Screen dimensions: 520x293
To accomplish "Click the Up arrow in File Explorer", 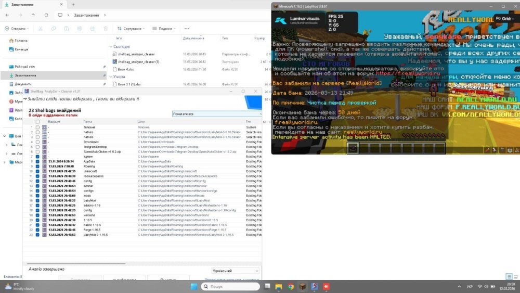I will pyautogui.click(x=33, y=15).
